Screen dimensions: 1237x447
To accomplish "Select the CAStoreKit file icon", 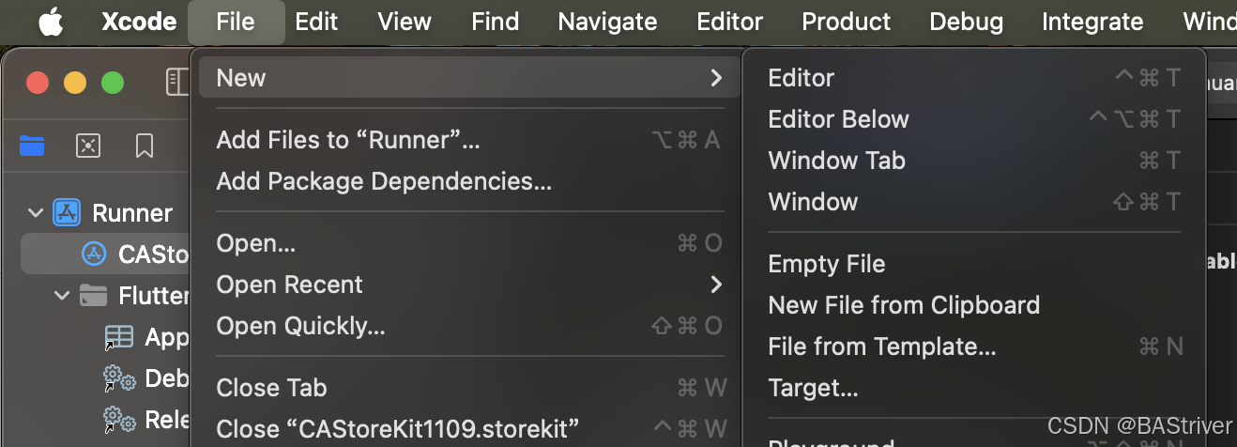I will [x=94, y=254].
